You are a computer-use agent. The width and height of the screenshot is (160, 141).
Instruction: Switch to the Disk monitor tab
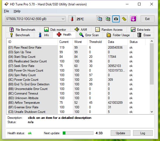55,30
